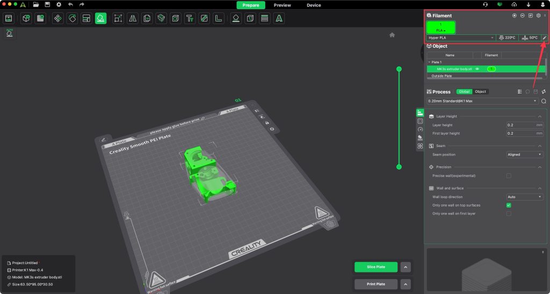Click the add filament plus icon
This screenshot has height=294, width=550.
tap(514, 16)
